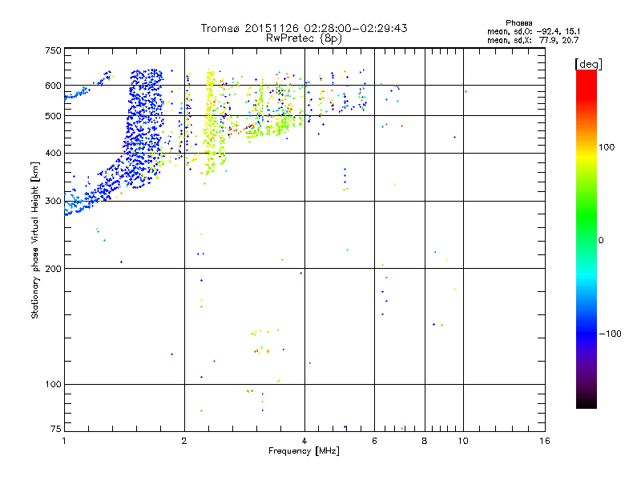Click the 'Frequency [MHz]' x-axis label

304,451
